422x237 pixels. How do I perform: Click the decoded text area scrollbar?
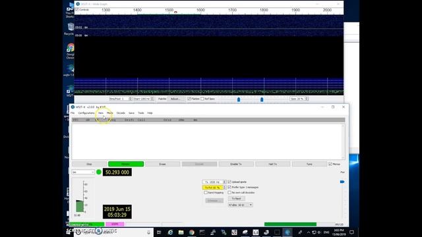(343, 142)
